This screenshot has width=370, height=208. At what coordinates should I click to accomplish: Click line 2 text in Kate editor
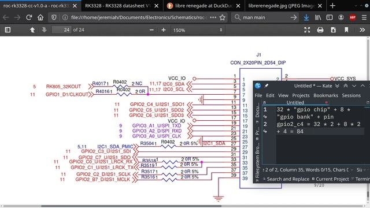319,128
